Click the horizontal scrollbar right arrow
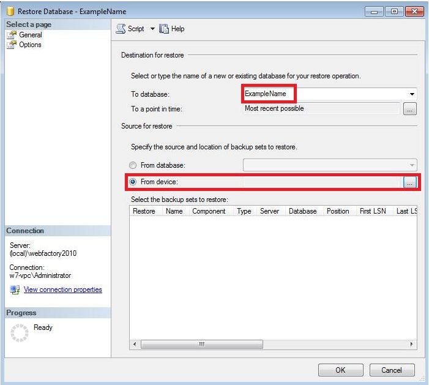This screenshot has width=429, height=385. point(412,344)
